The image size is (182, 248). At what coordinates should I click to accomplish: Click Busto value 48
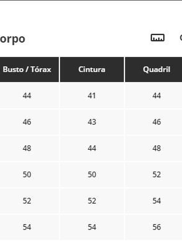click(x=27, y=148)
